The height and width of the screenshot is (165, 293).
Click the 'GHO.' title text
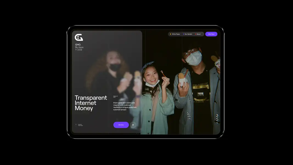click(x=78, y=44)
